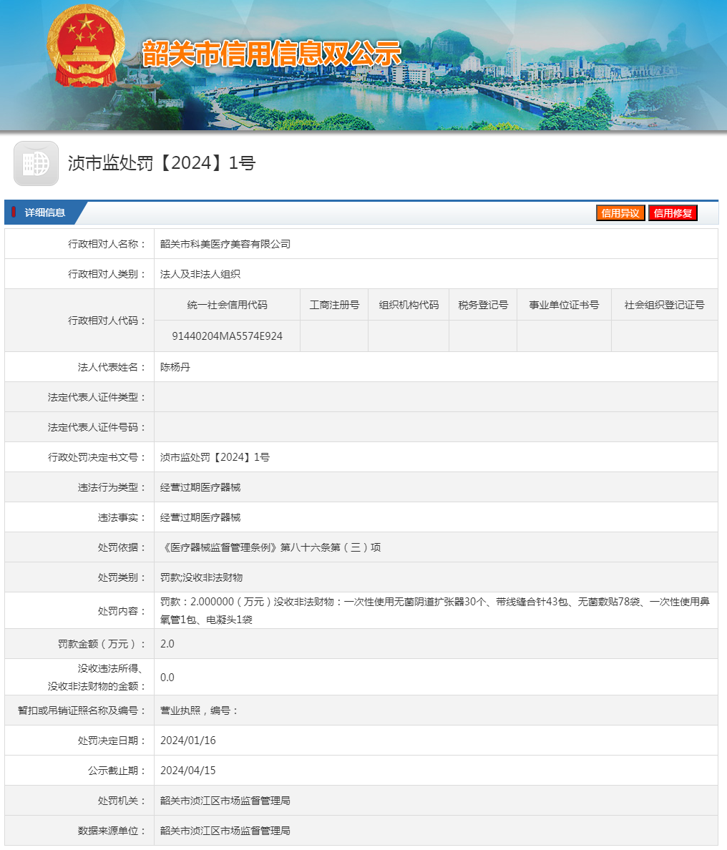Select company name 韶关市科美医疗美容有限公司
This screenshot has width=727, height=850.
click(x=225, y=244)
